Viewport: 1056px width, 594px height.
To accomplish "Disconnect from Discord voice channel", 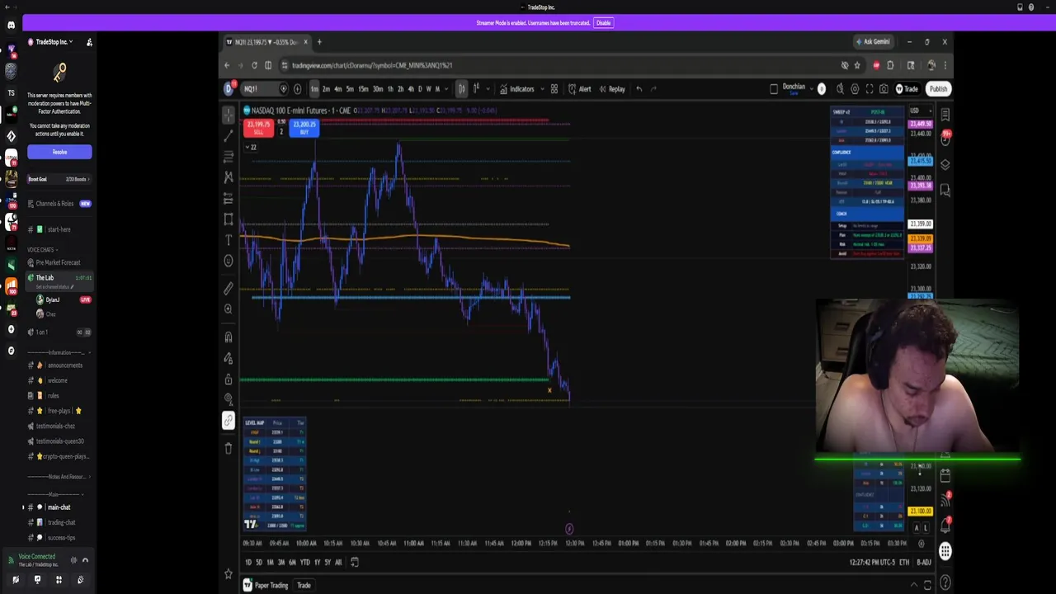I will pos(85,560).
